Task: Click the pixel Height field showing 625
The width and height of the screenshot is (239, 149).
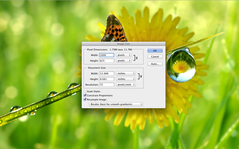Action: point(106,61)
